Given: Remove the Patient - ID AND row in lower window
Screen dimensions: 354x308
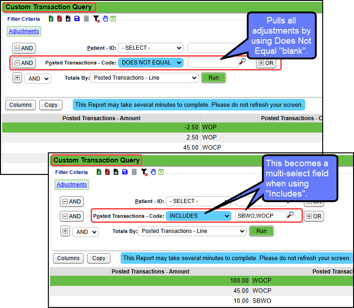Looking at the screenshot, I should click(x=72, y=201).
